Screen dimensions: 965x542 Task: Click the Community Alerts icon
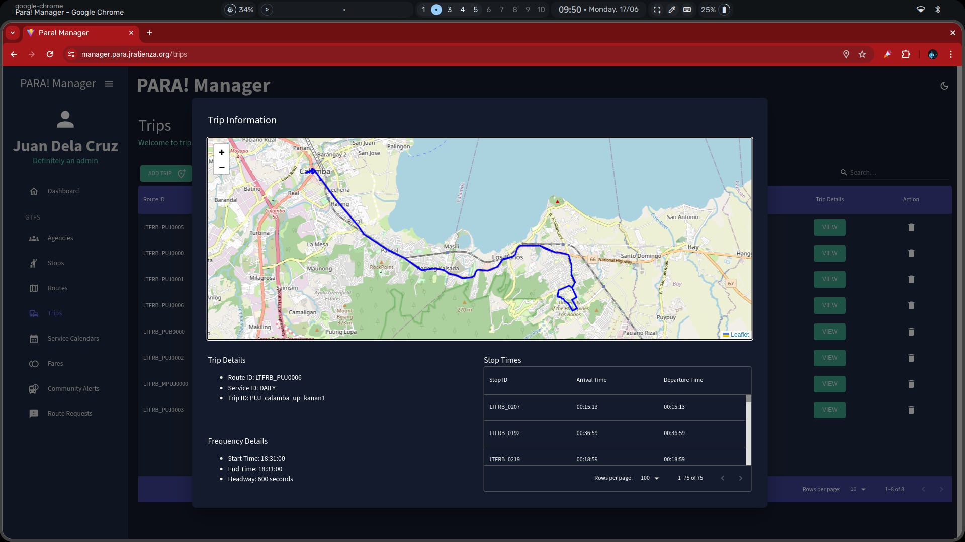pos(34,389)
